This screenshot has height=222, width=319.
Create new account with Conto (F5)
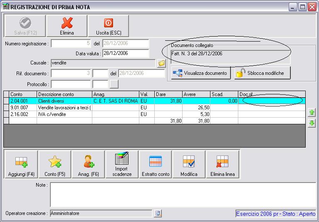point(55,164)
